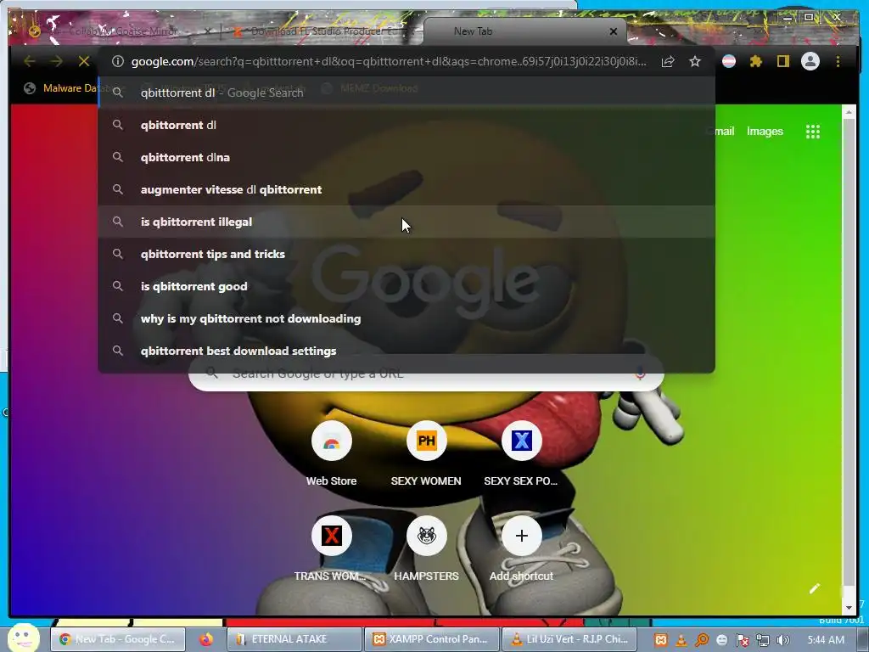Open the Extensions puzzle piece menu
The width and height of the screenshot is (869, 652).
pyautogui.click(x=756, y=61)
